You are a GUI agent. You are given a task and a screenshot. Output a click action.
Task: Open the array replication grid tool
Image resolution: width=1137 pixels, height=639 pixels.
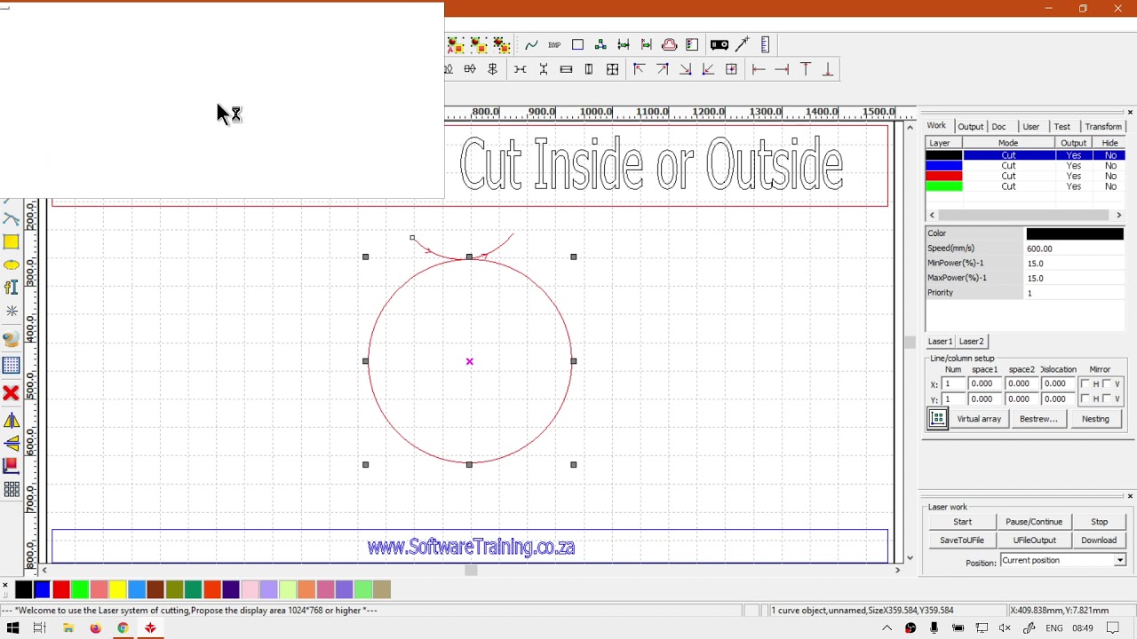11,489
